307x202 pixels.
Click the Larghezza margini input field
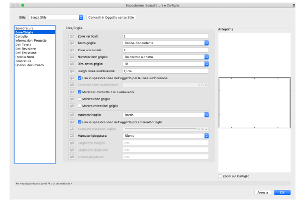tap(166, 143)
